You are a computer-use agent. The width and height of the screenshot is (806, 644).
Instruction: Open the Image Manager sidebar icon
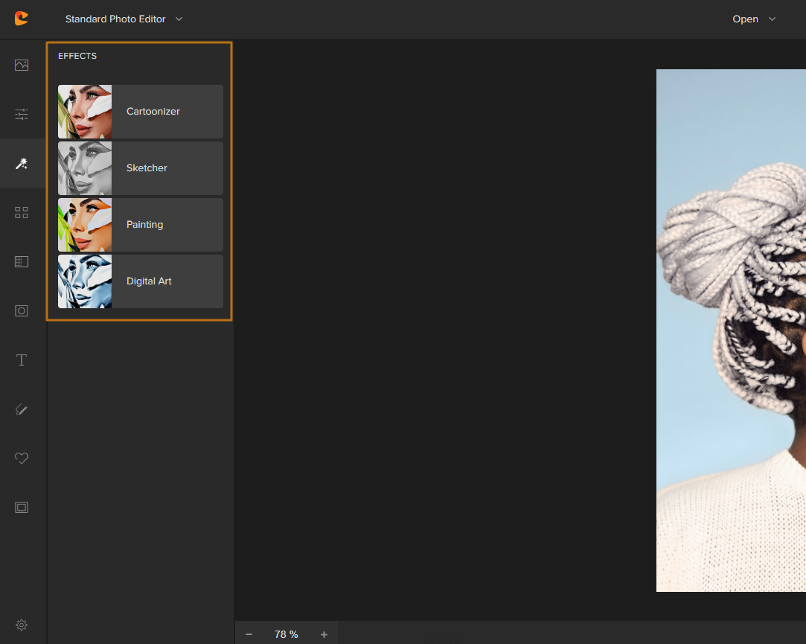click(x=22, y=65)
